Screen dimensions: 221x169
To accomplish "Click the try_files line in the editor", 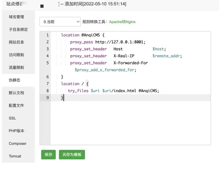I will [x=113, y=91].
